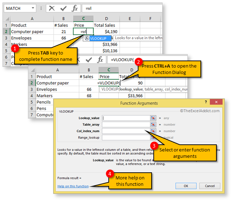Select row 6 header in middle worksheet
Screen dimensions: 232x201
click(x=32, y=109)
